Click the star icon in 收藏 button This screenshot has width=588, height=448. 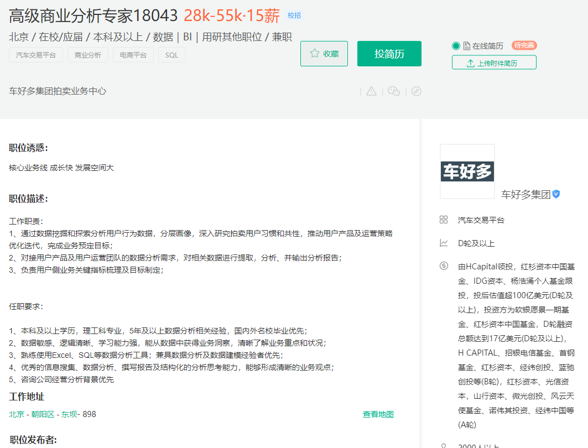(315, 54)
